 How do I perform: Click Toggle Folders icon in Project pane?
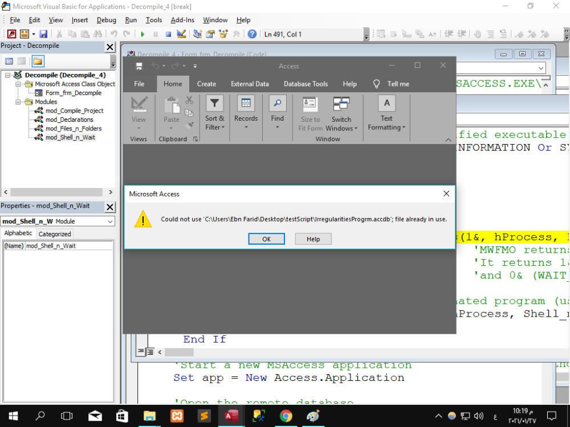click(x=38, y=61)
